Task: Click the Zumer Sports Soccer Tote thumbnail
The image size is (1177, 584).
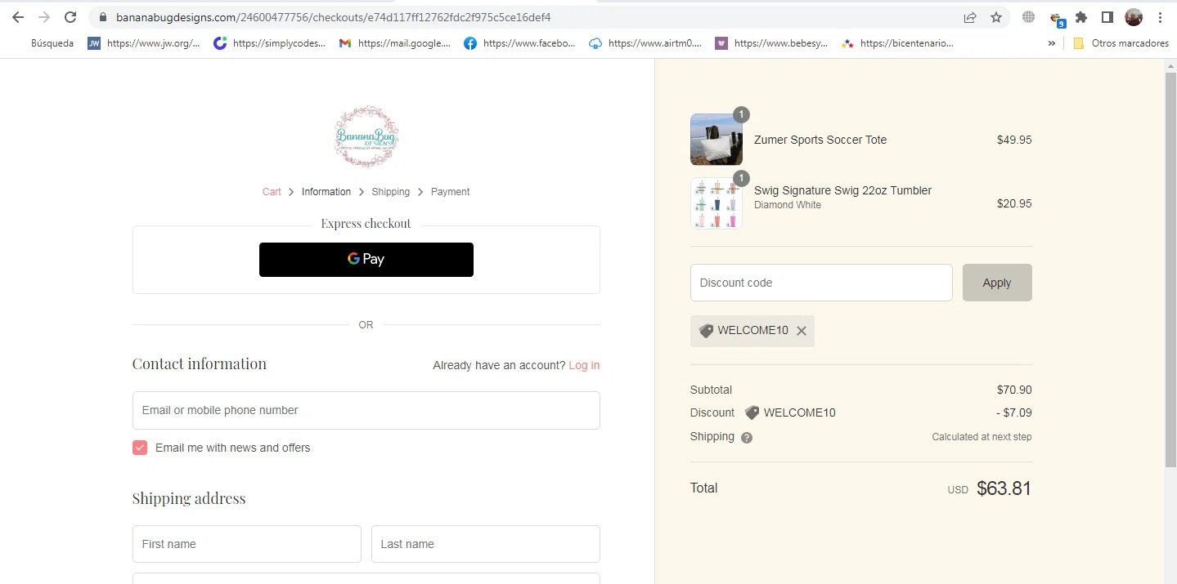Action: 717,140
